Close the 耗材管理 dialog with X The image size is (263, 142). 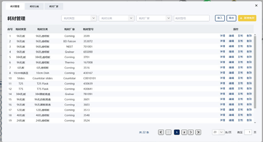click(256, 5)
